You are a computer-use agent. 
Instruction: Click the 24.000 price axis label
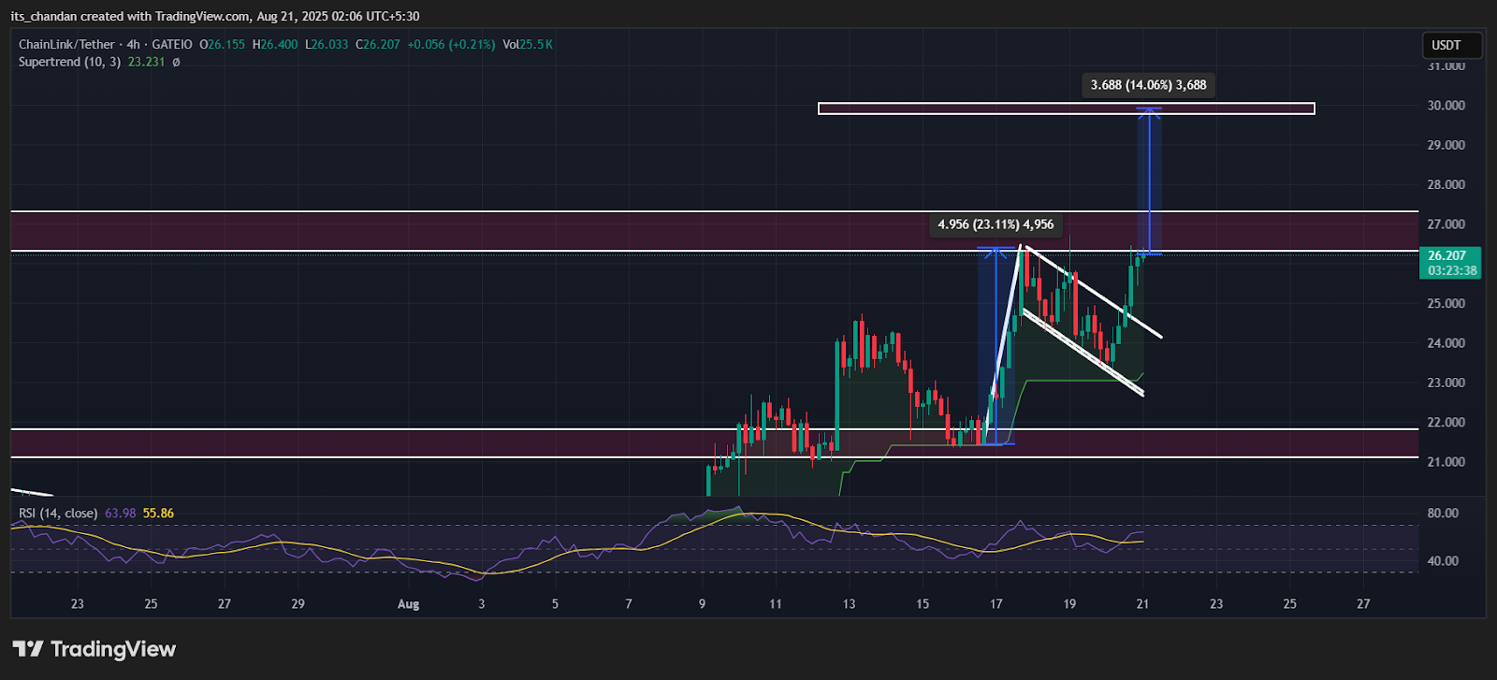(x=1446, y=343)
